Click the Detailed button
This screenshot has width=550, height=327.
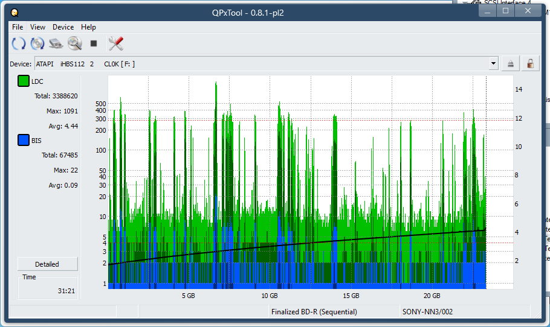tap(47, 264)
